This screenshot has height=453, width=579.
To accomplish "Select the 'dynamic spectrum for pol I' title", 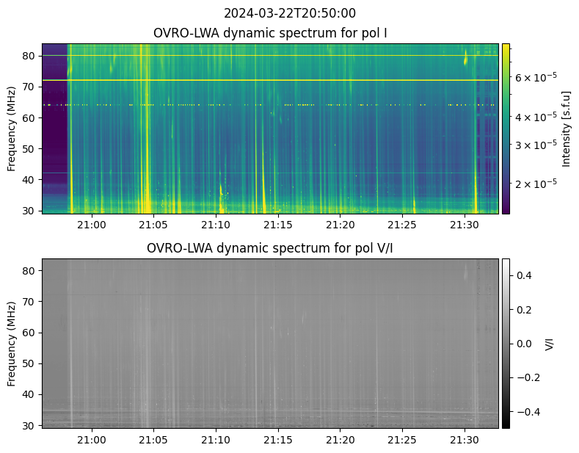I will [x=271, y=33].
